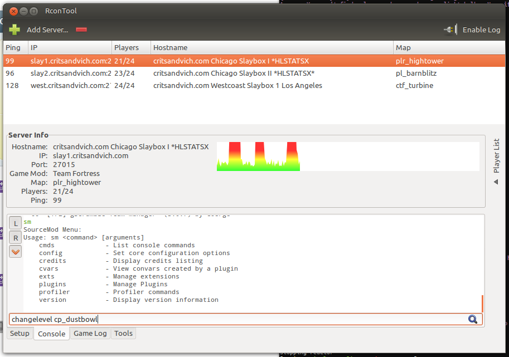Click the console output scrollbar
Viewport: 509px width, 357px height.
click(x=482, y=304)
